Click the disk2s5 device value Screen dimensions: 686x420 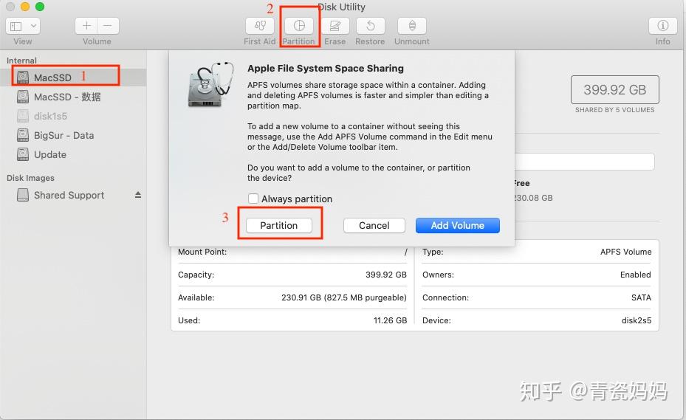tap(636, 320)
